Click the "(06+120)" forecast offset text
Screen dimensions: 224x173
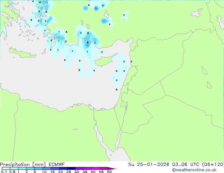(213, 165)
